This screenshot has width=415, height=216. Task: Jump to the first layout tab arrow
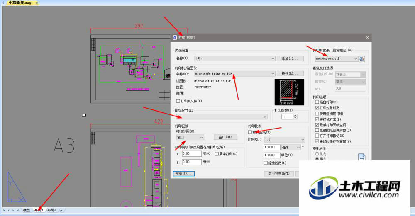point(4,210)
